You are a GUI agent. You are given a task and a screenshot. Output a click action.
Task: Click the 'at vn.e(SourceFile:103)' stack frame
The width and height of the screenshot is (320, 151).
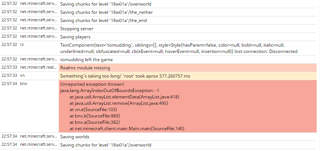[93, 110]
